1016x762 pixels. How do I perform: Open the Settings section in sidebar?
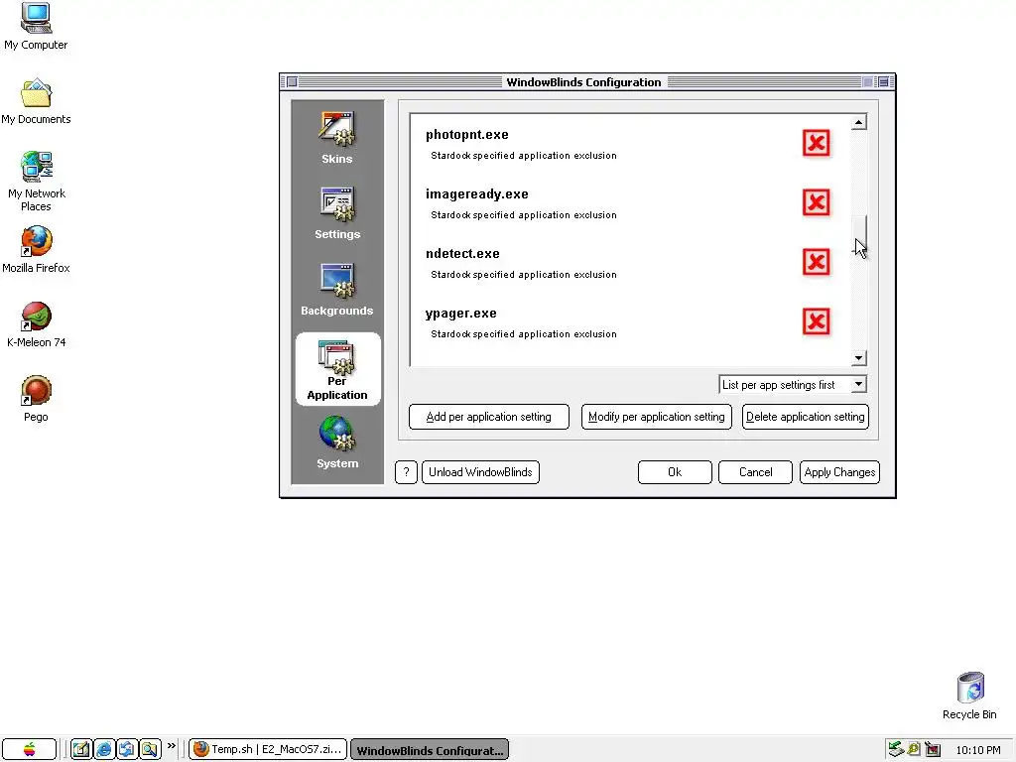tap(337, 213)
